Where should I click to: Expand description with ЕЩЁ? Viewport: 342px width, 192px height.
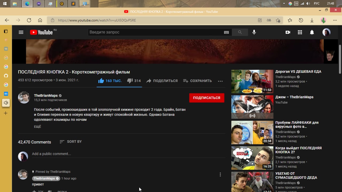pyautogui.click(x=38, y=127)
